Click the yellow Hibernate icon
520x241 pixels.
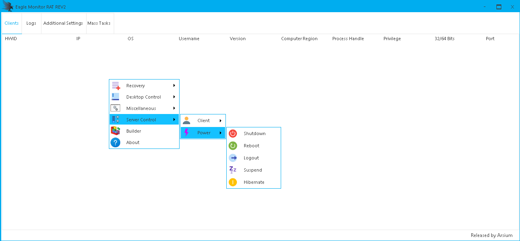coord(233,182)
